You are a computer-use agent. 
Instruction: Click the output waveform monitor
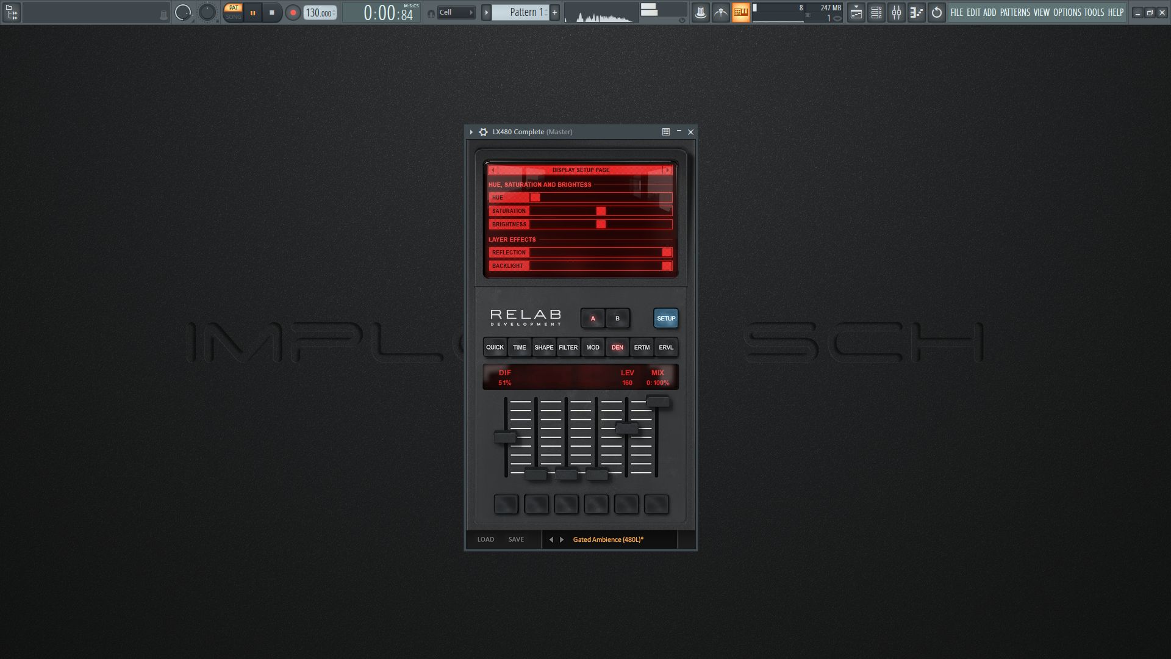[x=601, y=12]
